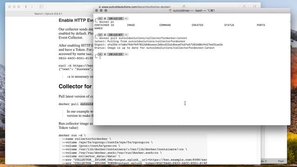Click the IMAGE column header
This screenshot has width=297, height=167.
pos(131,25)
